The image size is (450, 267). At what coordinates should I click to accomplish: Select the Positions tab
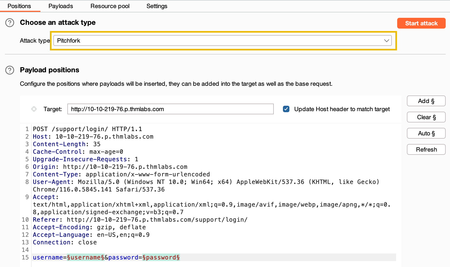19,6
